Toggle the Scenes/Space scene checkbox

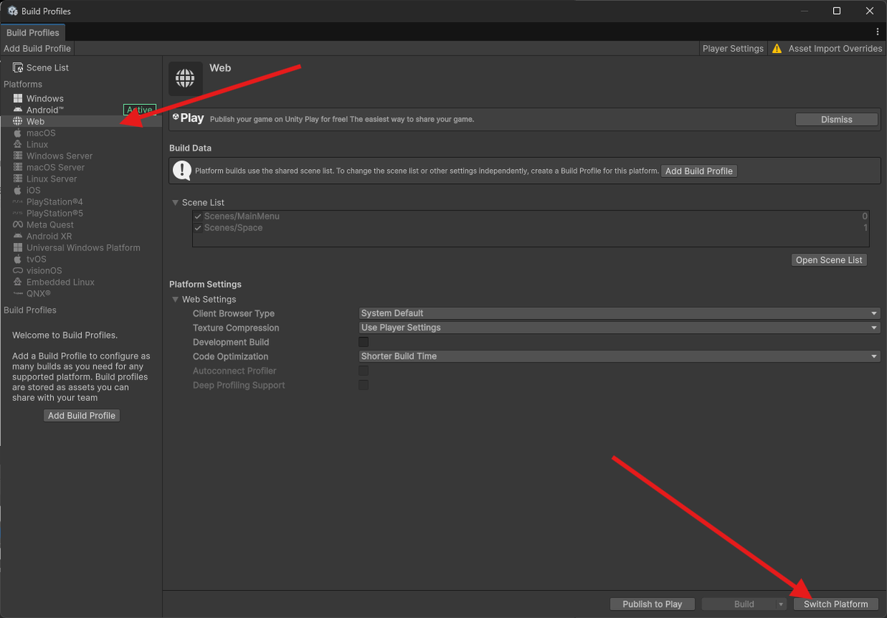pos(197,228)
